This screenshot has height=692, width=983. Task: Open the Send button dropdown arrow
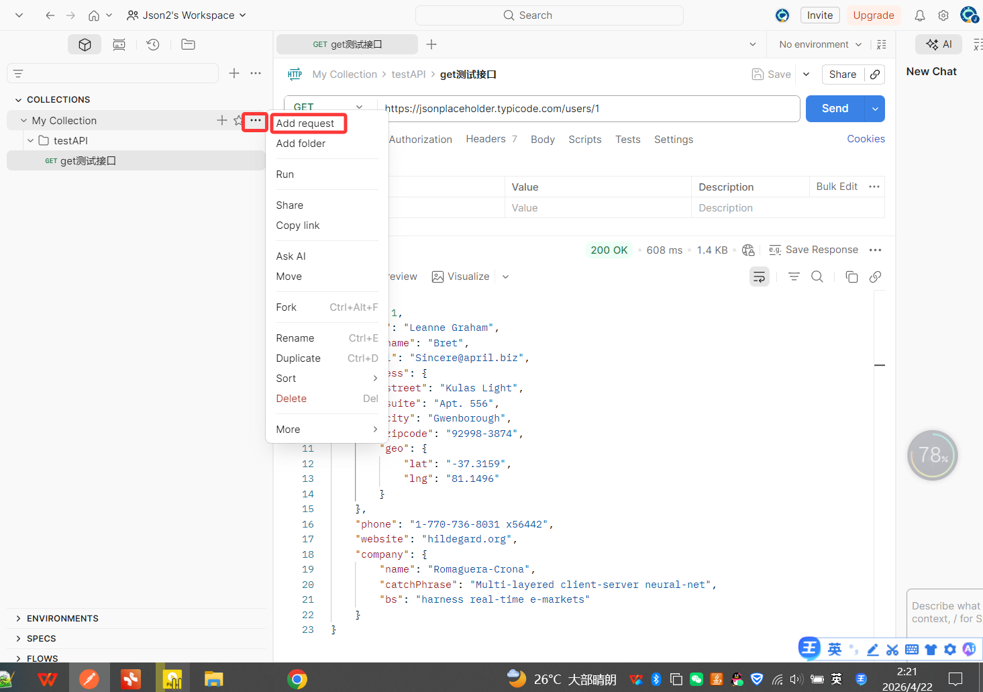pyautogui.click(x=875, y=109)
